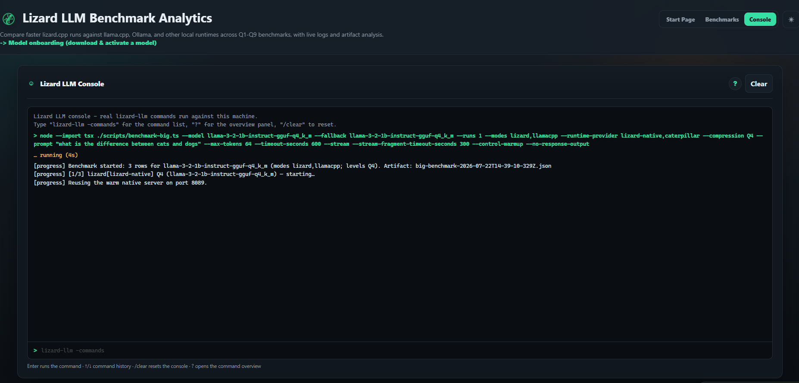
Task: Open the Start Page tab
Action: pyautogui.click(x=680, y=19)
